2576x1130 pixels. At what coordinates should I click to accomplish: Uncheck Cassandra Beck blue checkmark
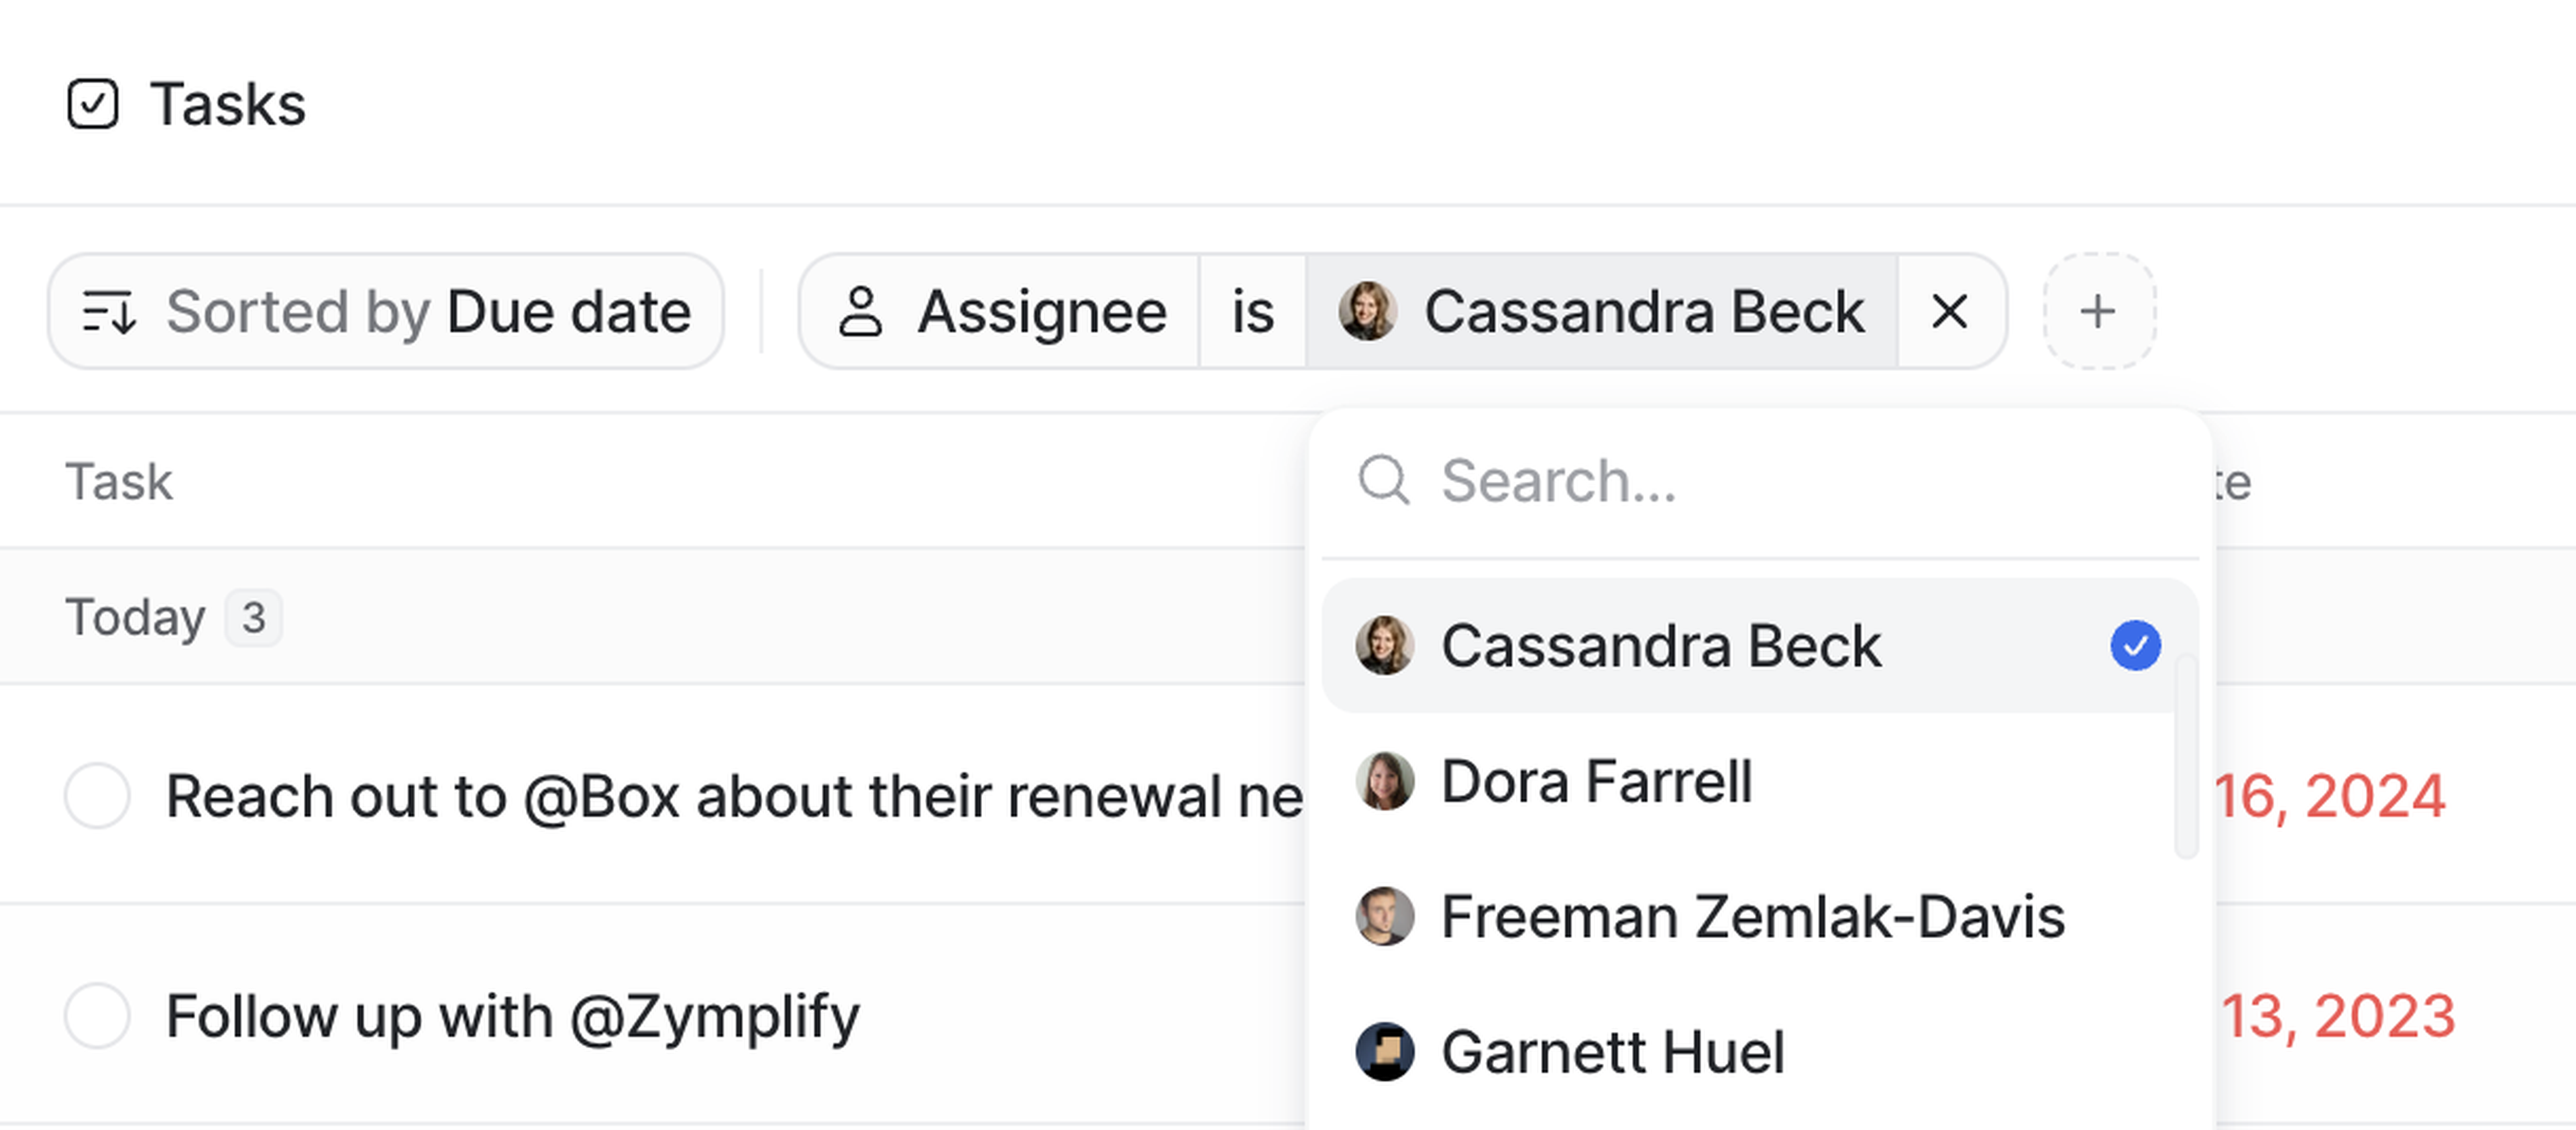tap(2135, 646)
